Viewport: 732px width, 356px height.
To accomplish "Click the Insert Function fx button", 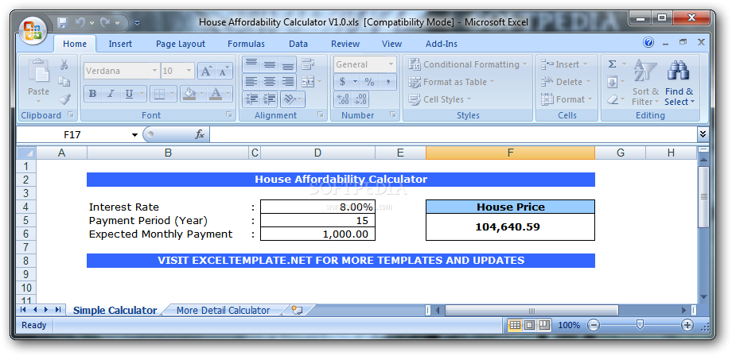I will pos(200,134).
